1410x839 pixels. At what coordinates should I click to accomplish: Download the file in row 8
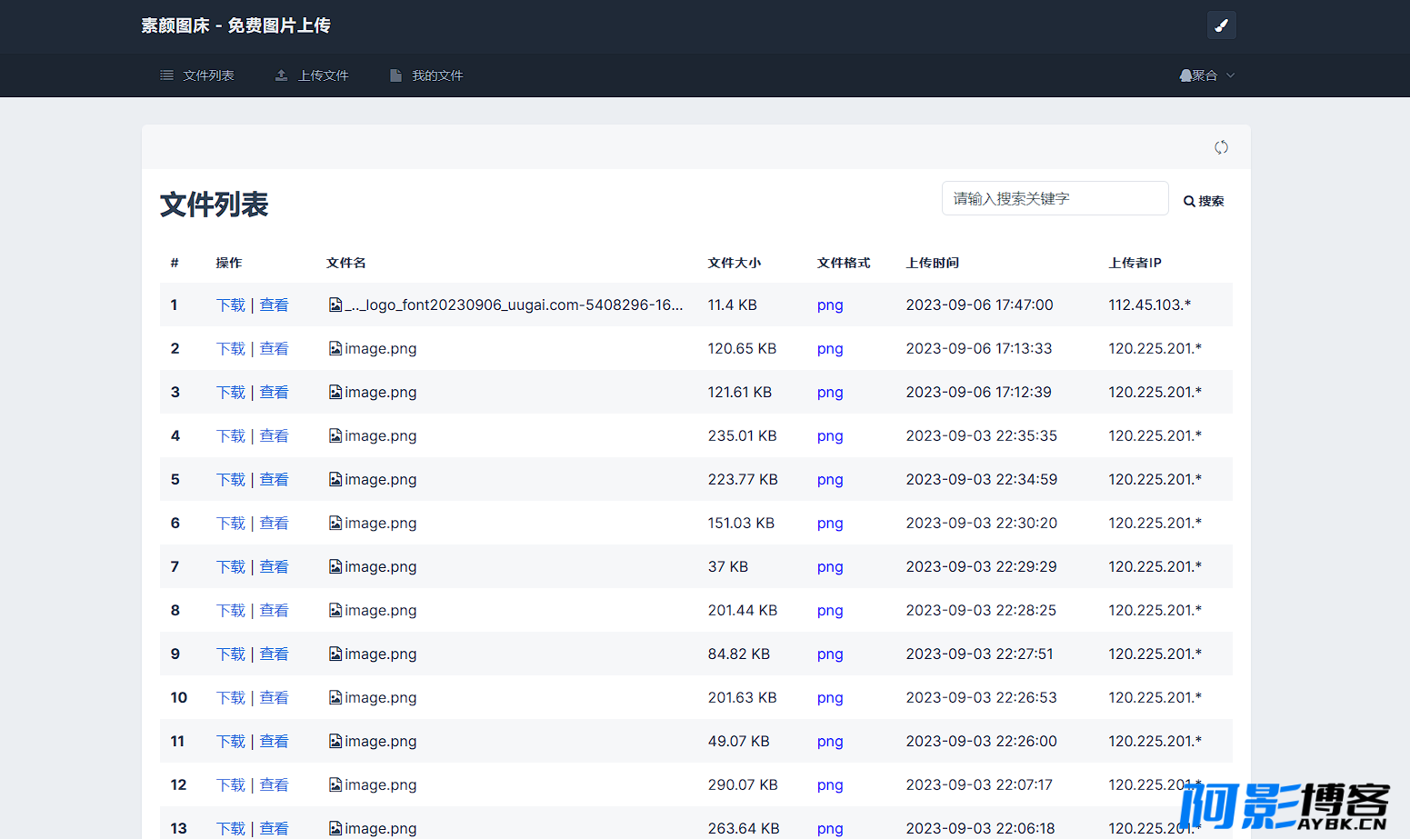[x=231, y=610]
